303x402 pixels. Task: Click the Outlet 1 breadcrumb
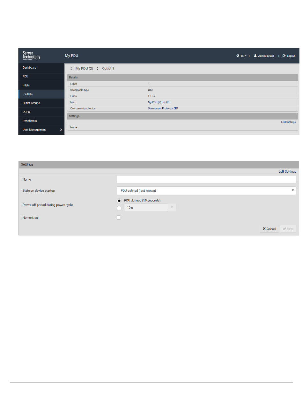pos(108,69)
